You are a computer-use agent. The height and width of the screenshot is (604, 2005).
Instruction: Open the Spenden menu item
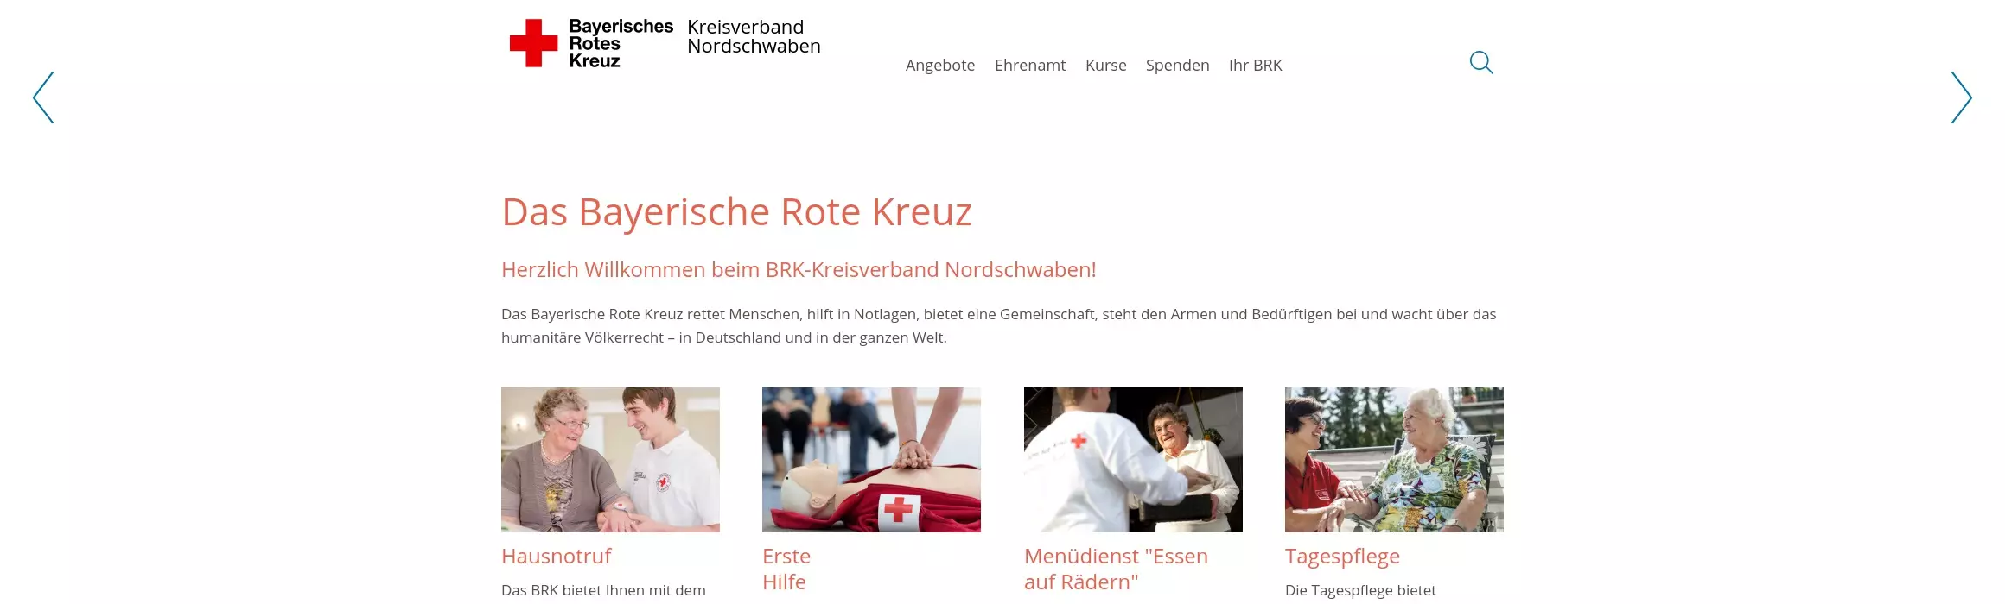coord(1177,66)
